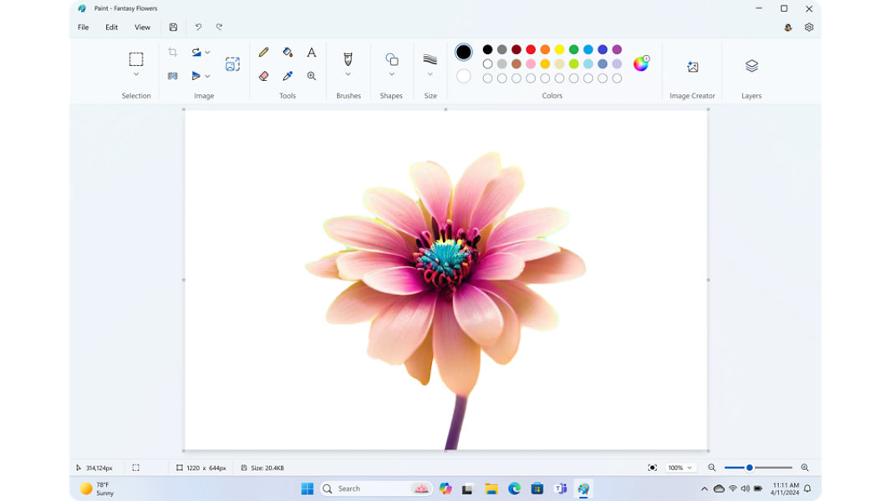The image size is (891, 501).
Task: Open the File menu
Action: [84, 28]
